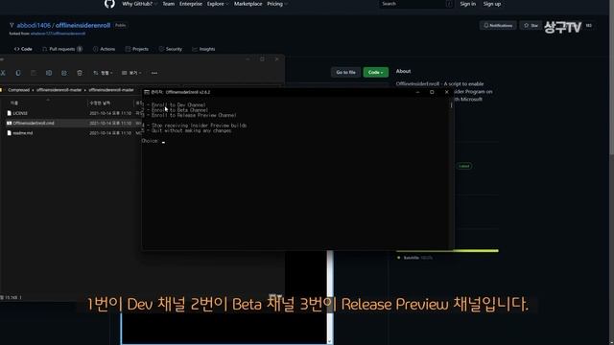Open the abbodi1406 user profile link
Image resolution: width=614 pixels, height=345 pixels.
click(34, 26)
